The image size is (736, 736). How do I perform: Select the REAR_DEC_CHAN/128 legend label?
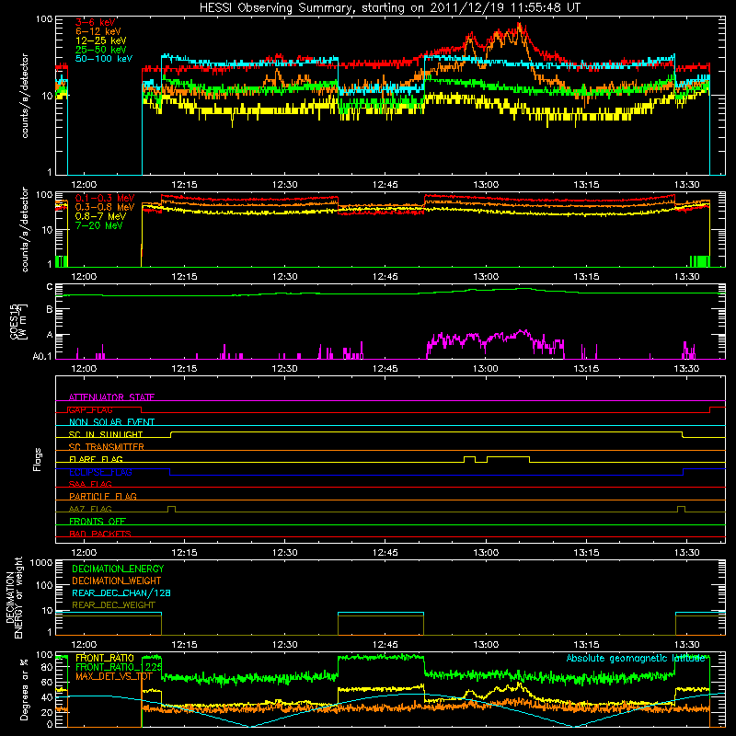[x=121, y=592]
